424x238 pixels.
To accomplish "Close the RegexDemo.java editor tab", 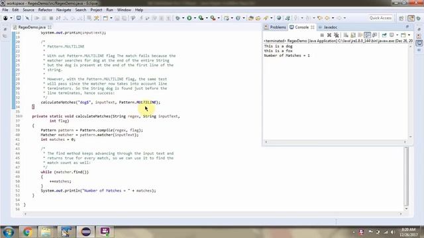I will click(50, 27).
